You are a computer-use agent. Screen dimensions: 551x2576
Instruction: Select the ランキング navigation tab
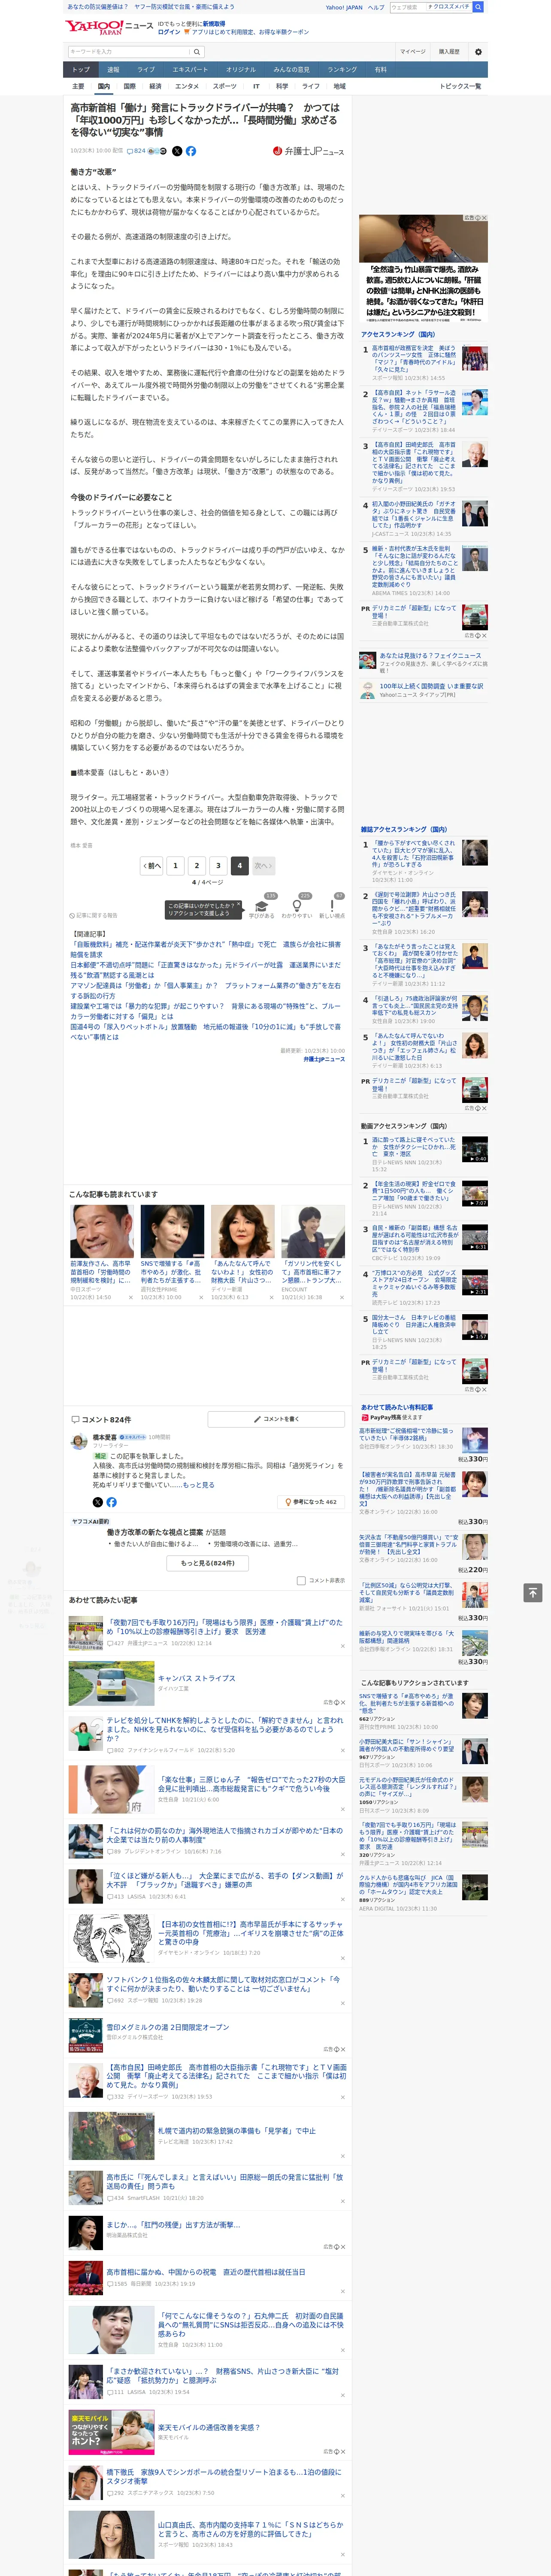(342, 70)
